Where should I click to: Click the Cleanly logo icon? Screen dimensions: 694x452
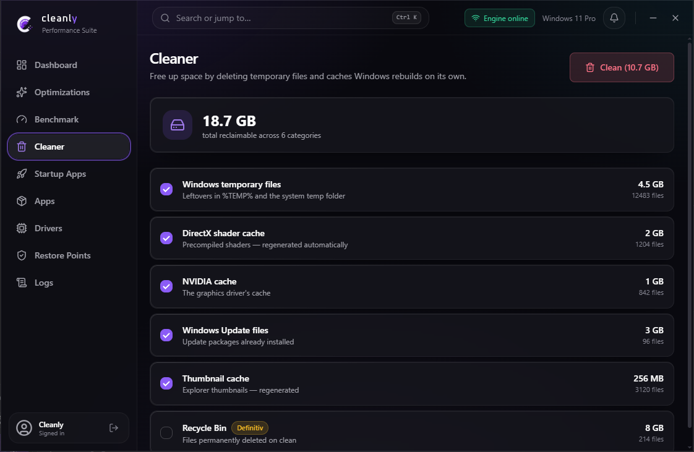point(24,24)
